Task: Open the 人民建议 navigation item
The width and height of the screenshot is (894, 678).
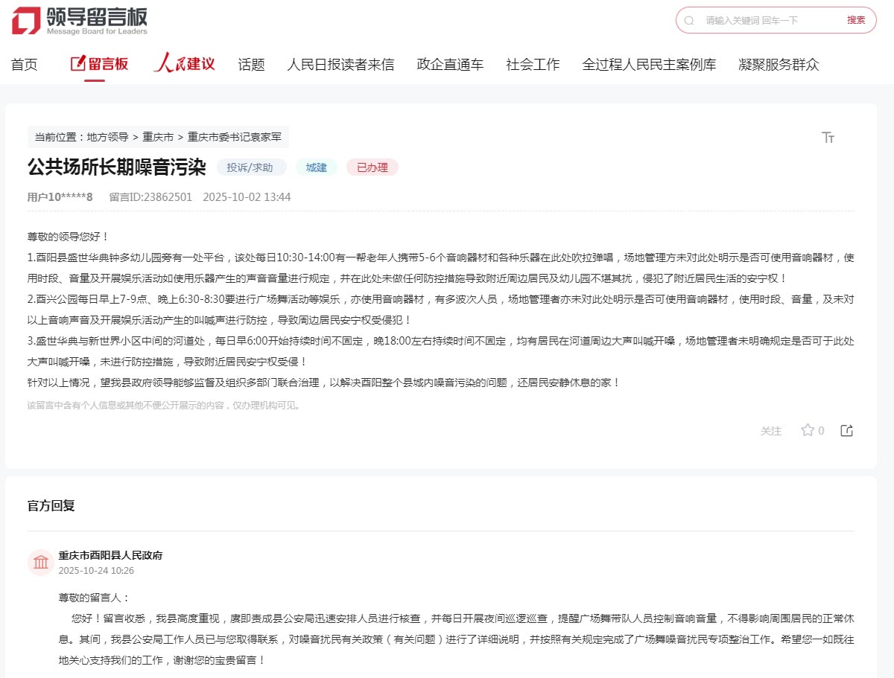Action: [184, 64]
